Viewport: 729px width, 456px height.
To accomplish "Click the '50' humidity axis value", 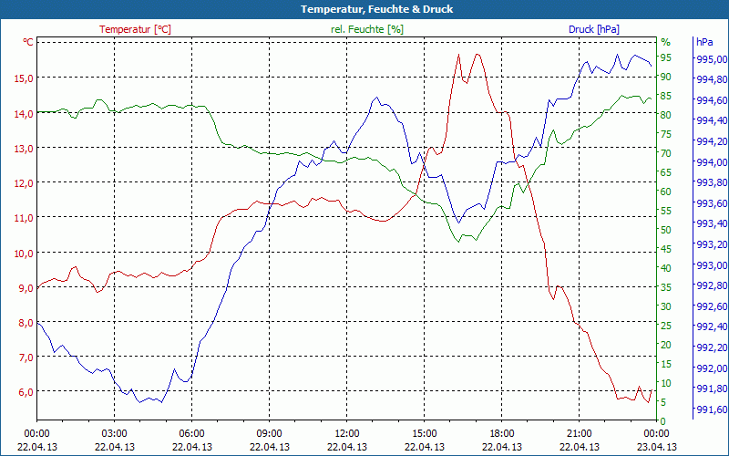I will click(666, 230).
